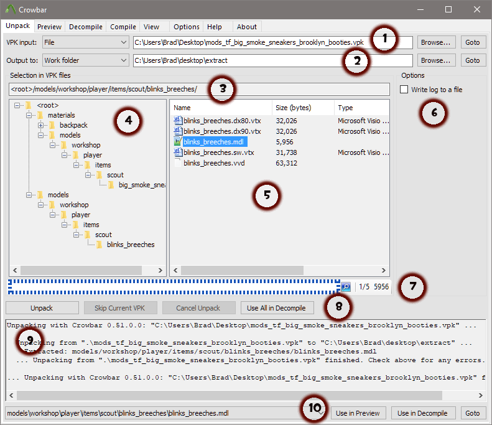The width and height of the screenshot is (492, 425).
Task: Click the blinks_breeches.dx90.vtx file icon
Action: (178, 131)
